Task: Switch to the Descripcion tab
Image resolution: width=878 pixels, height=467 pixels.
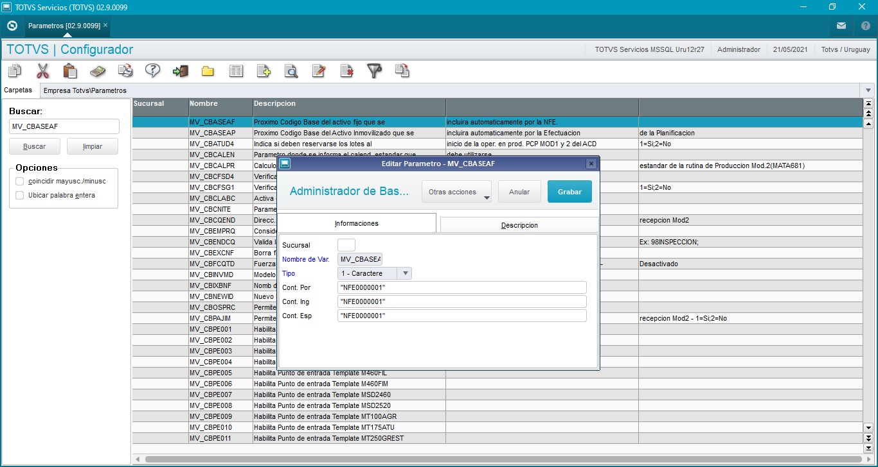Action: point(519,225)
